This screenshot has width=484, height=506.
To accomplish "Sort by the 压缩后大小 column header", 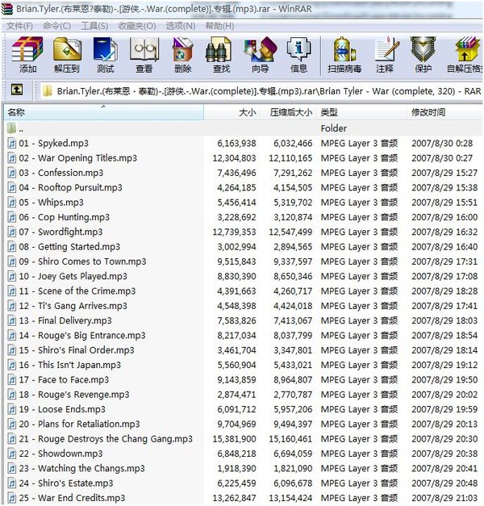I will tap(288, 112).
